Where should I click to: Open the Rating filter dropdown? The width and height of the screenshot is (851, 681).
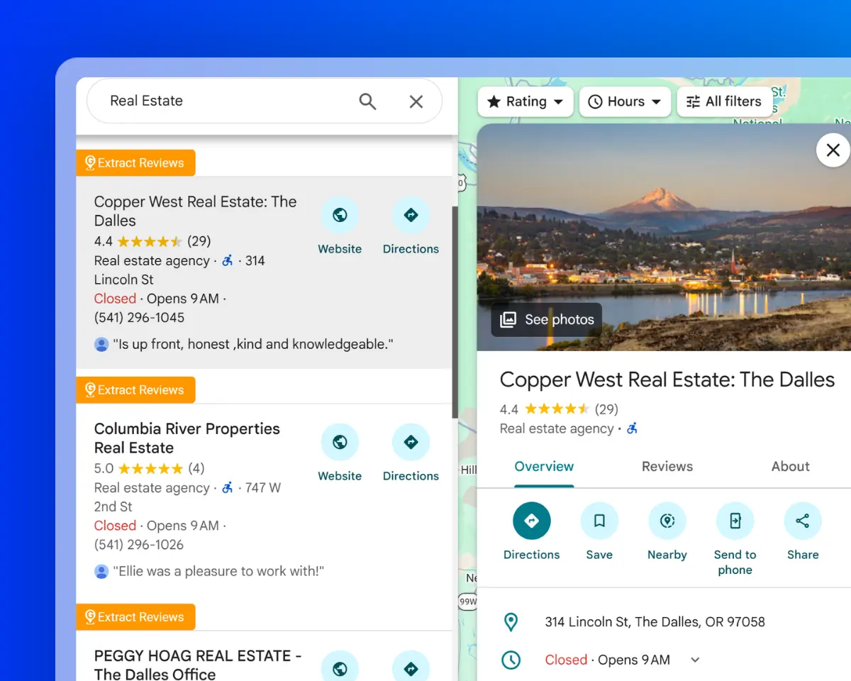point(525,101)
